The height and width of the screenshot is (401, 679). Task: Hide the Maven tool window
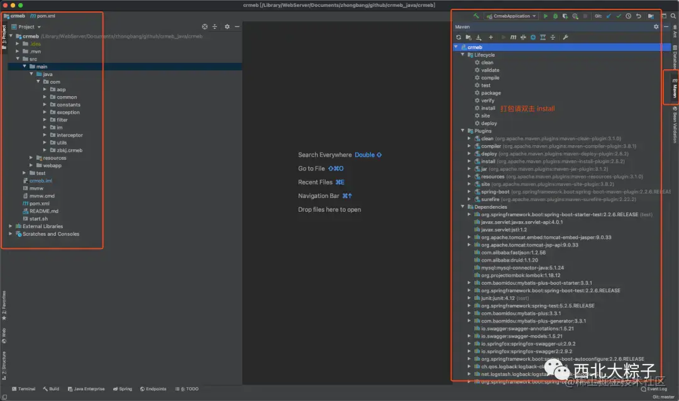666,27
